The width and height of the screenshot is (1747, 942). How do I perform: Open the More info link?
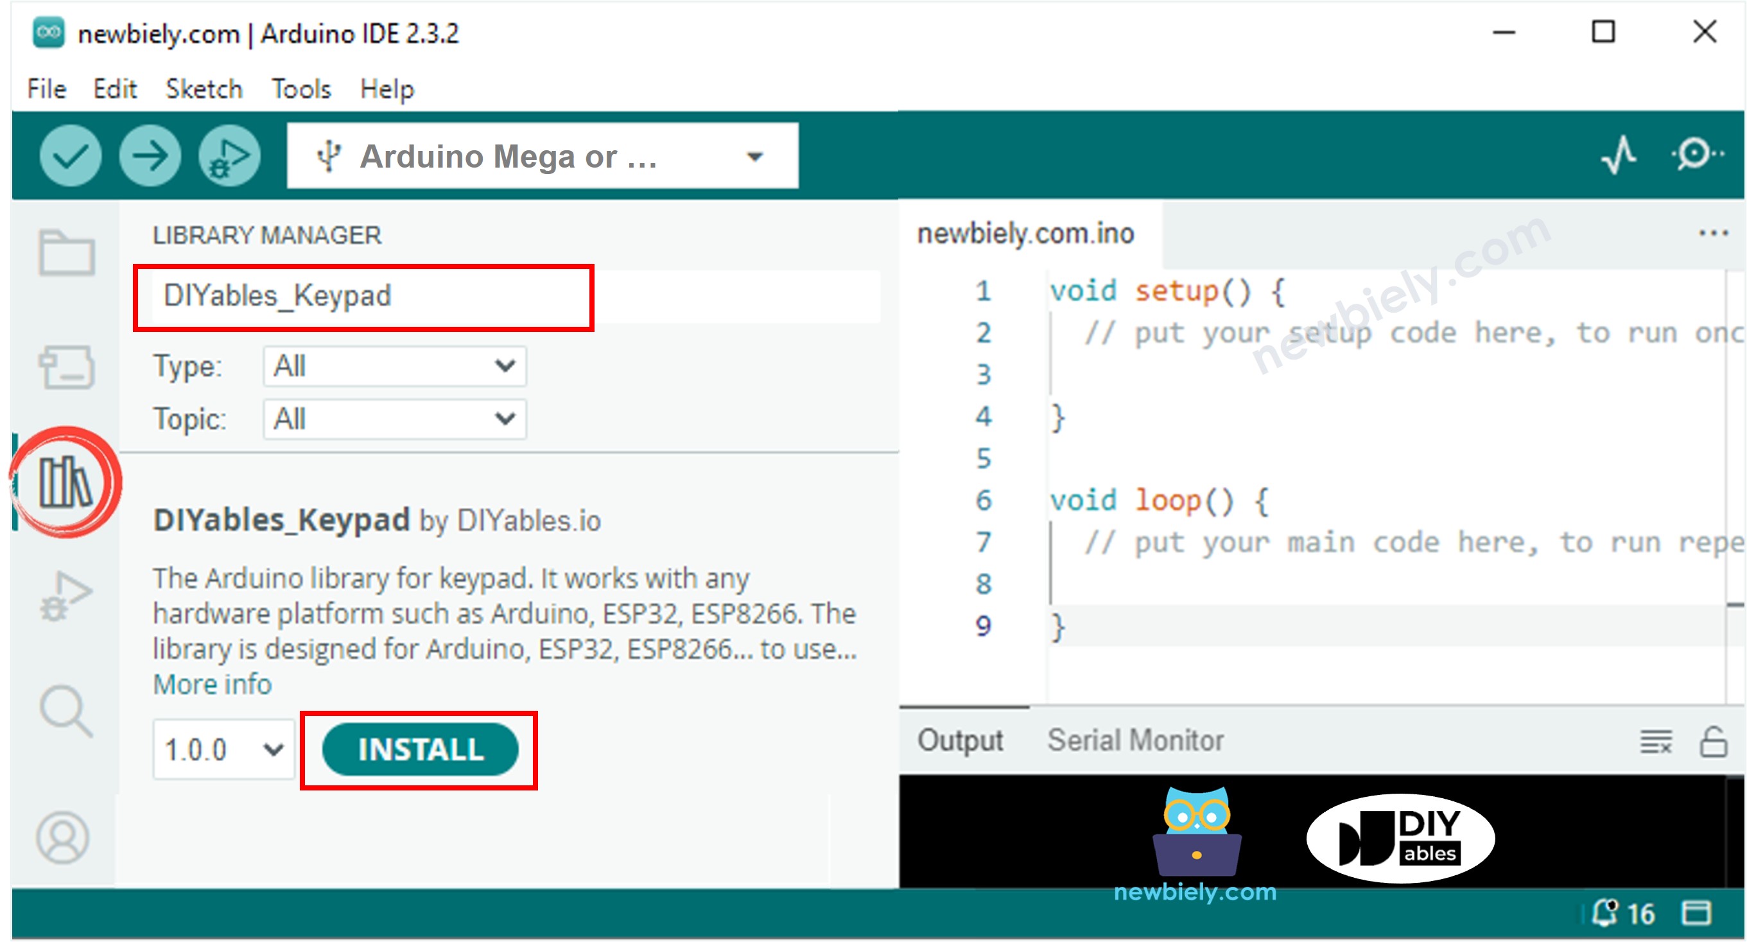(213, 685)
